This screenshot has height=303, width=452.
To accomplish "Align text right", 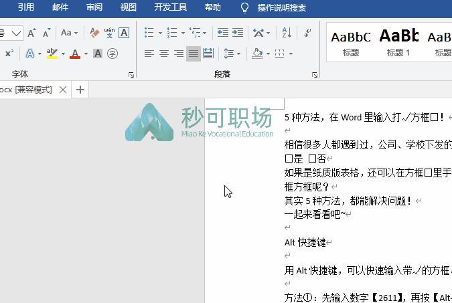I will [x=179, y=54].
